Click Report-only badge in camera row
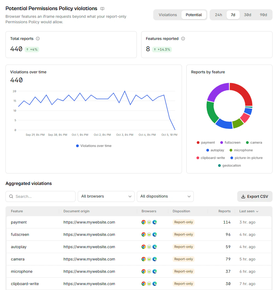This screenshot has height=290, width=278. [184, 259]
